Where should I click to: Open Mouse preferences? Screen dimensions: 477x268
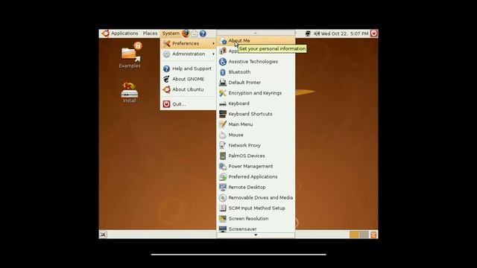click(x=256, y=135)
